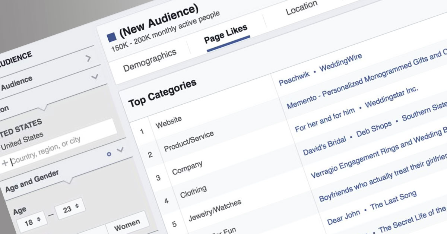Click the (New Audience) title
This screenshot has height=234, width=447.
[x=159, y=22]
